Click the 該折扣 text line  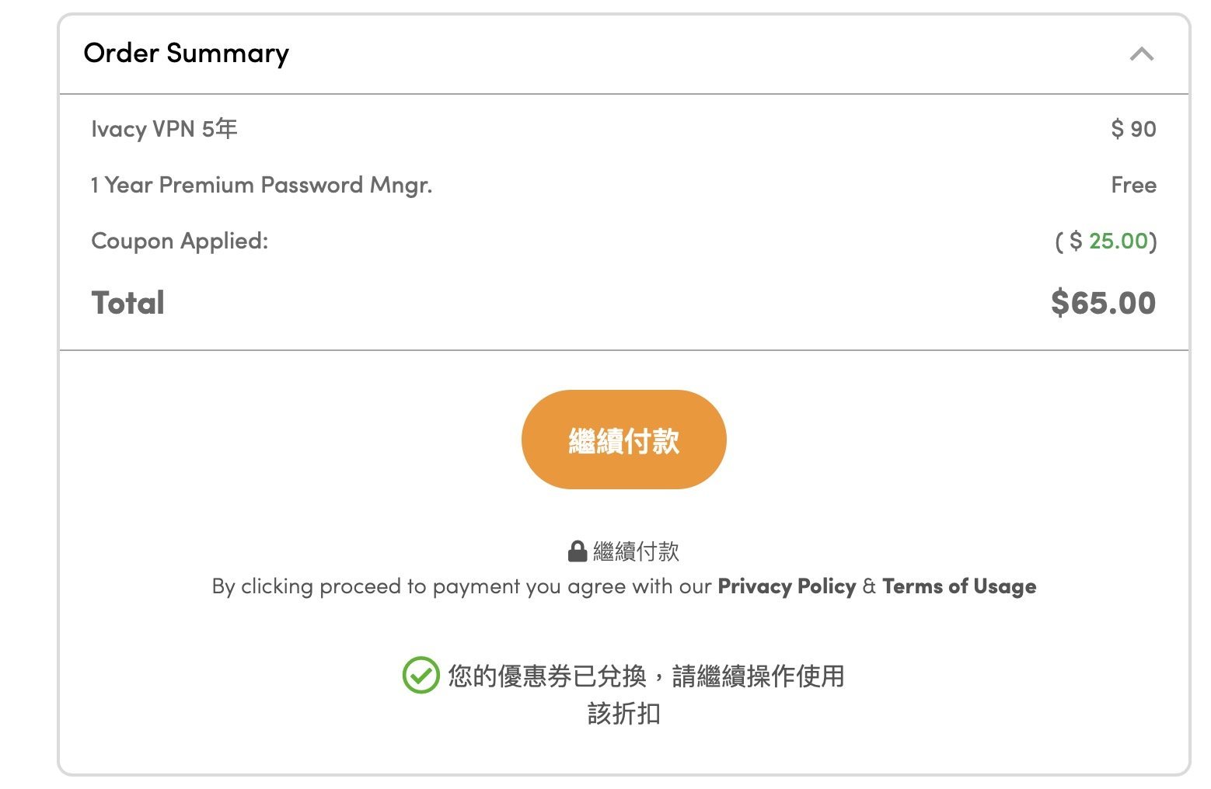(x=623, y=713)
